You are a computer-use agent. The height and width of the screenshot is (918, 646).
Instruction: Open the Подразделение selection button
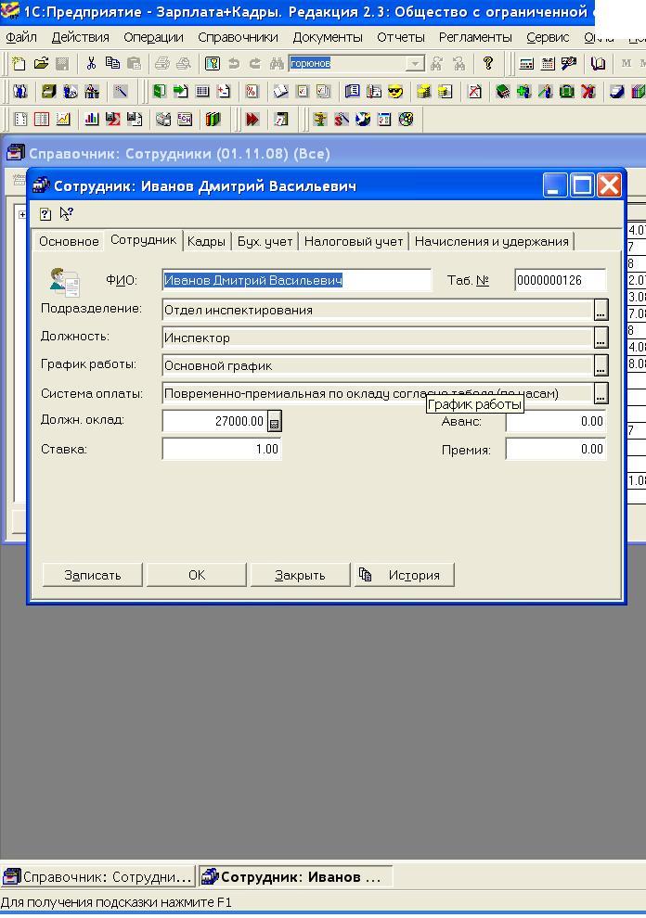[601, 310]
